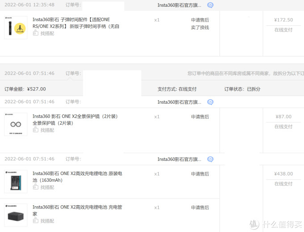This screenshot has height=232, width=304.
Task: Click 申请售后 for the 充电管家 item
Action: tap(200, 208)
